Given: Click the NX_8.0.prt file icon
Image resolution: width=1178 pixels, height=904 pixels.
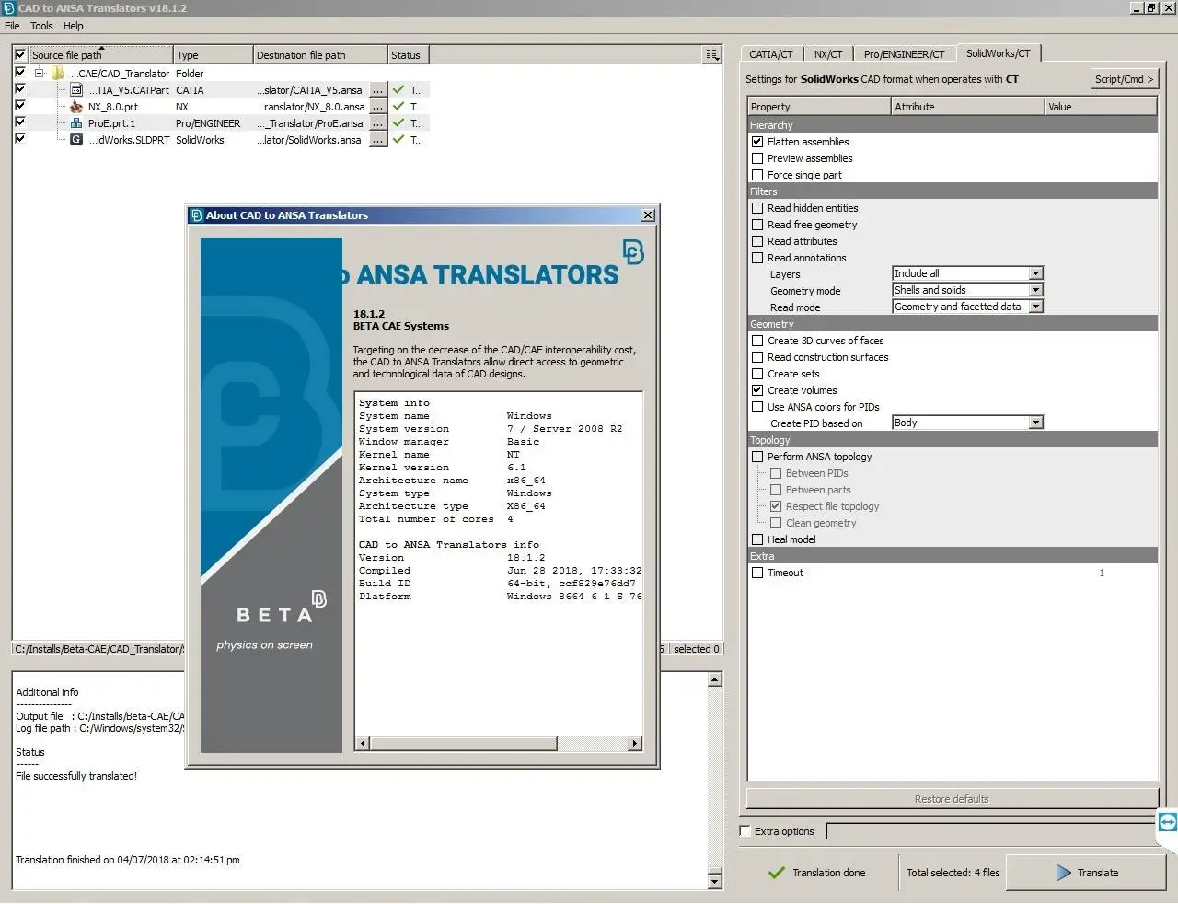Looking at the screenshot, I should point(76,107).
